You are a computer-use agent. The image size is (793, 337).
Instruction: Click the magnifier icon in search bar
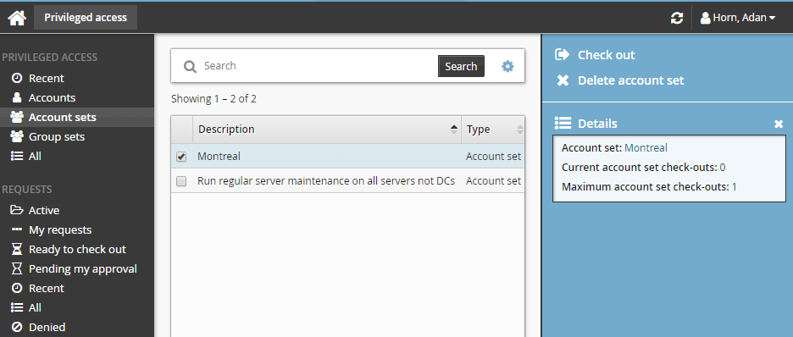(190, 66)
